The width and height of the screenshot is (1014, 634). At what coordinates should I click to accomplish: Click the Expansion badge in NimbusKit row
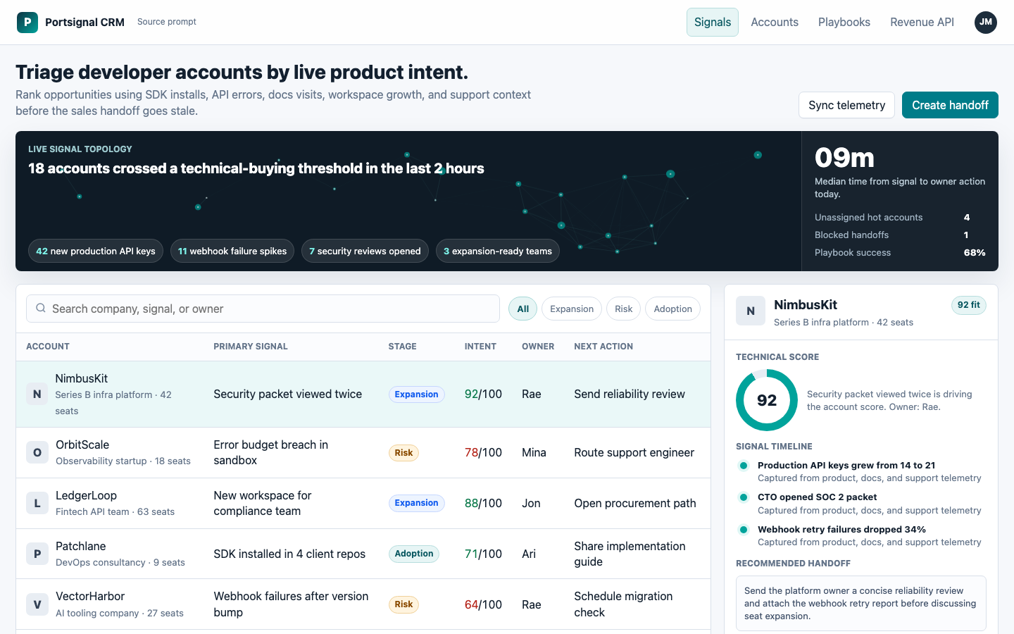pyautogui.click(x=416, y=394)
